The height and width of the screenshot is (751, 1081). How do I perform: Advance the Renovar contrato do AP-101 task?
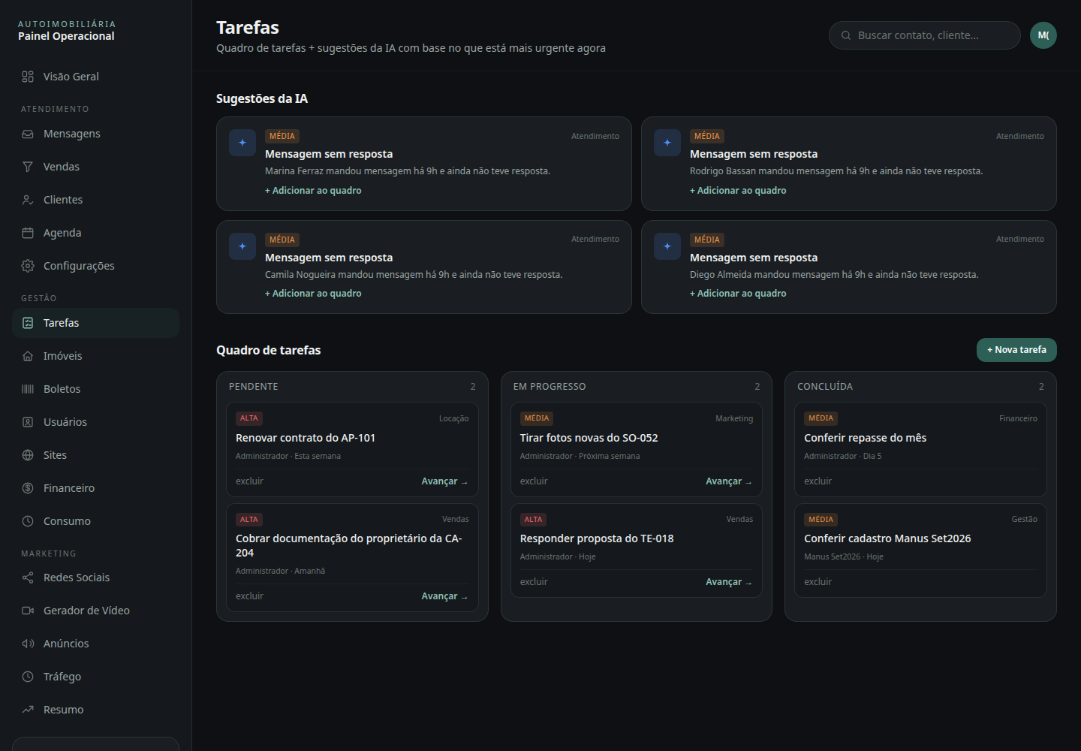pyautogui.click(x=444, y=481)
